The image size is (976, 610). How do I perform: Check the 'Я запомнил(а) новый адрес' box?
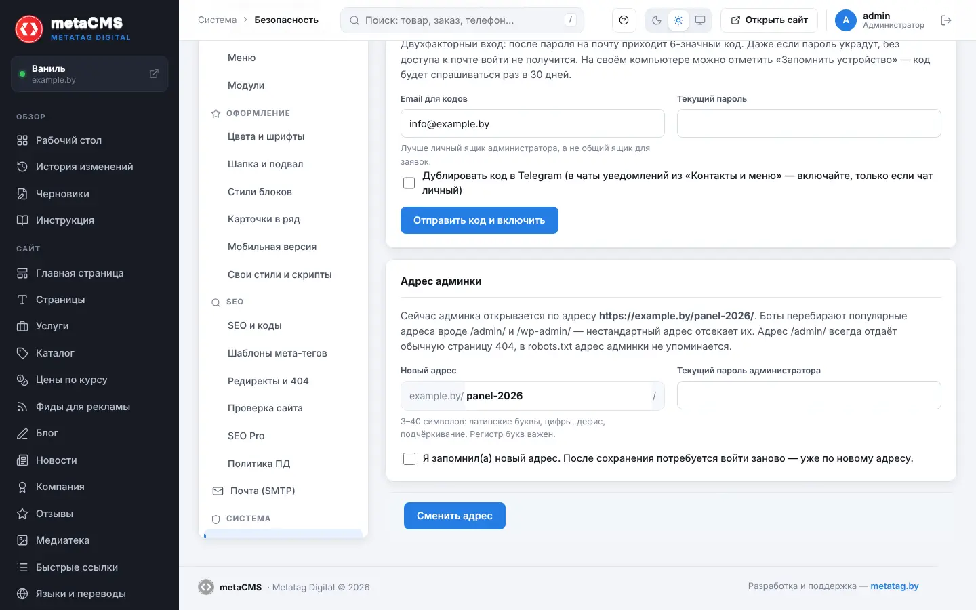point(409,459)
